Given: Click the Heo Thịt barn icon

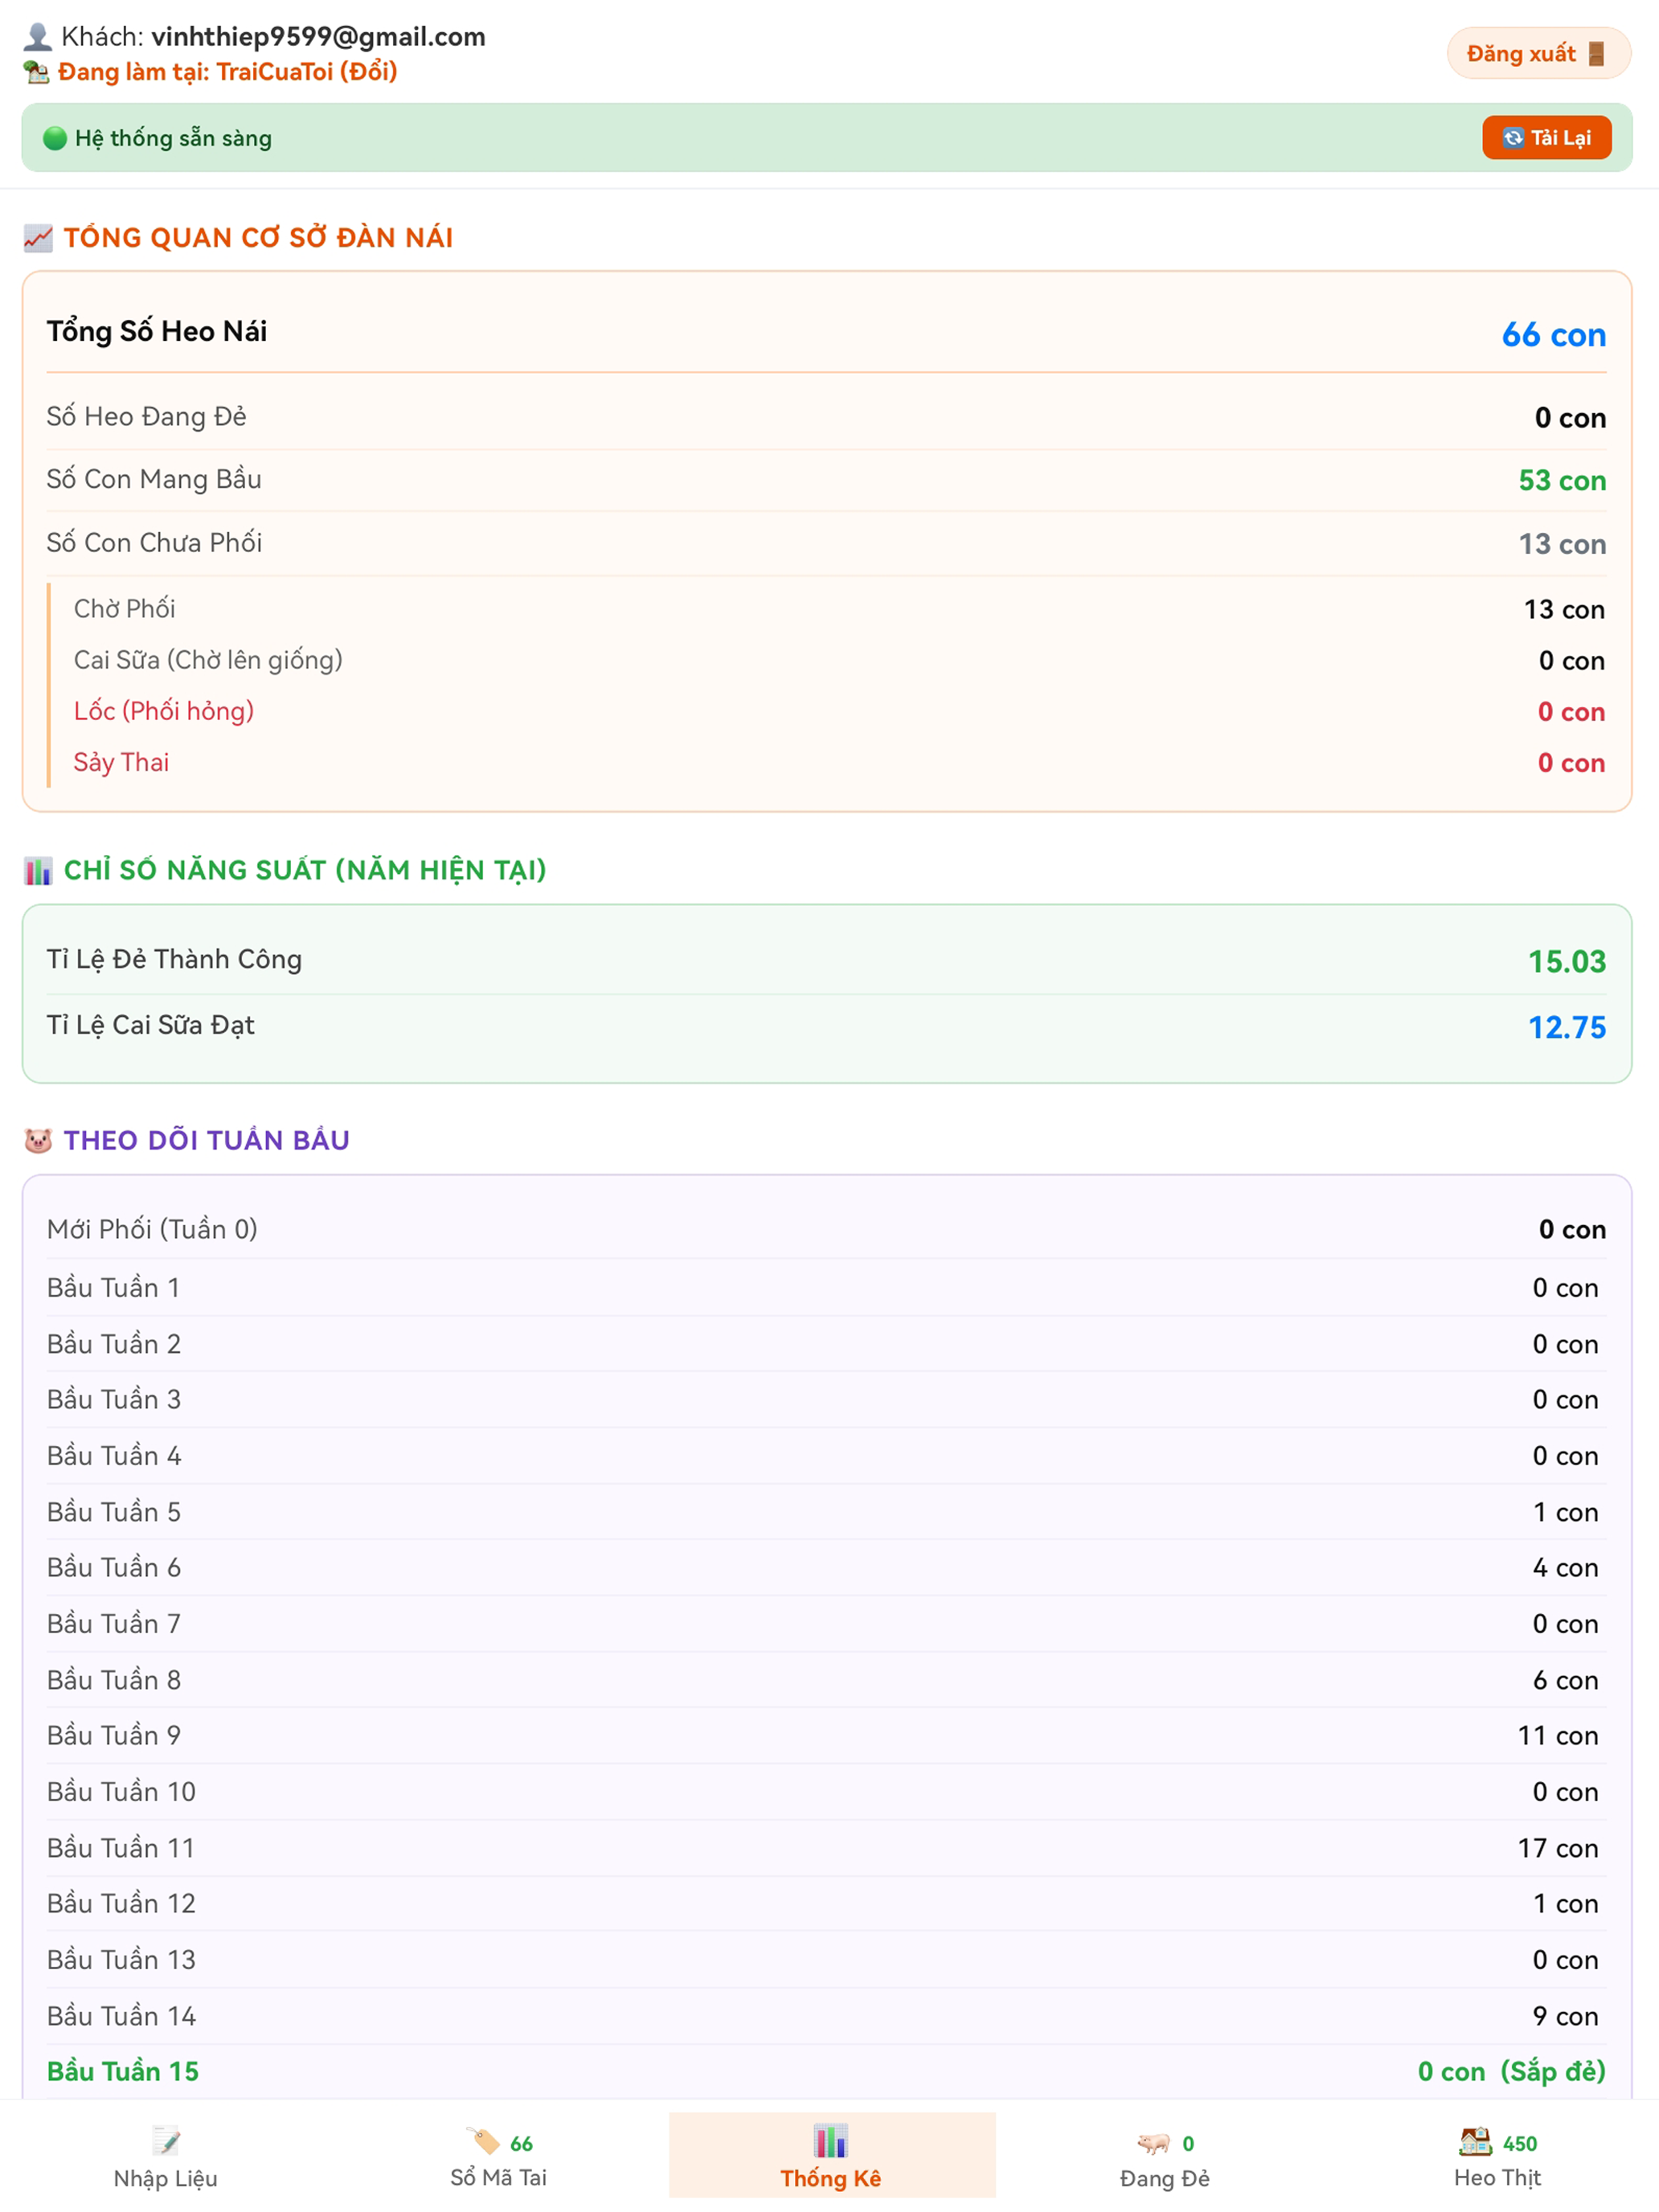Looking at the screenshot, I should pos(1475,2141).
